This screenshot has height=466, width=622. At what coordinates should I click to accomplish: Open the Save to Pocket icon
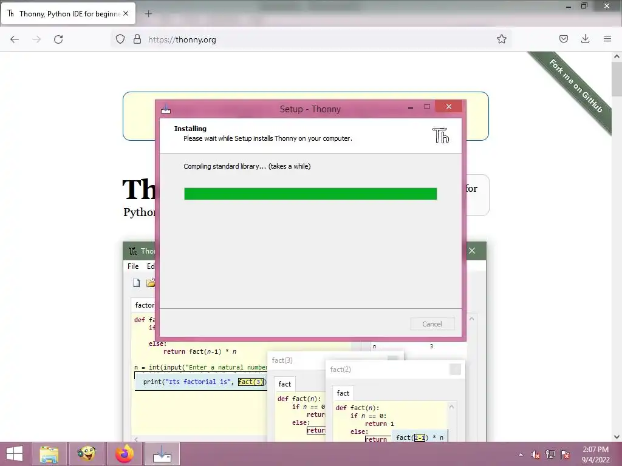(x=563, y=39)
